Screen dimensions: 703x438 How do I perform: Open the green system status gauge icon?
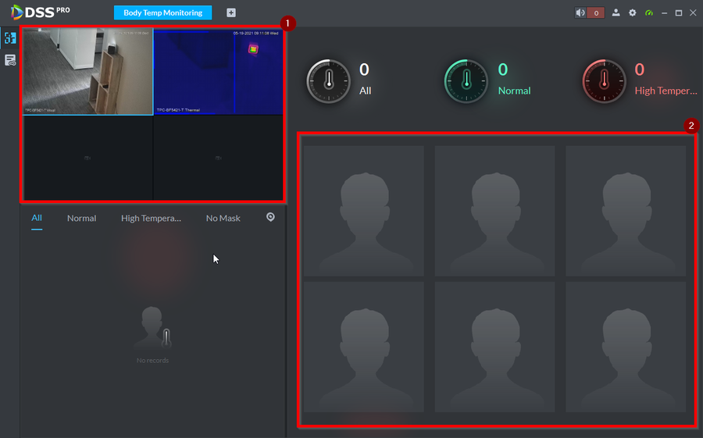pos(649,12)
